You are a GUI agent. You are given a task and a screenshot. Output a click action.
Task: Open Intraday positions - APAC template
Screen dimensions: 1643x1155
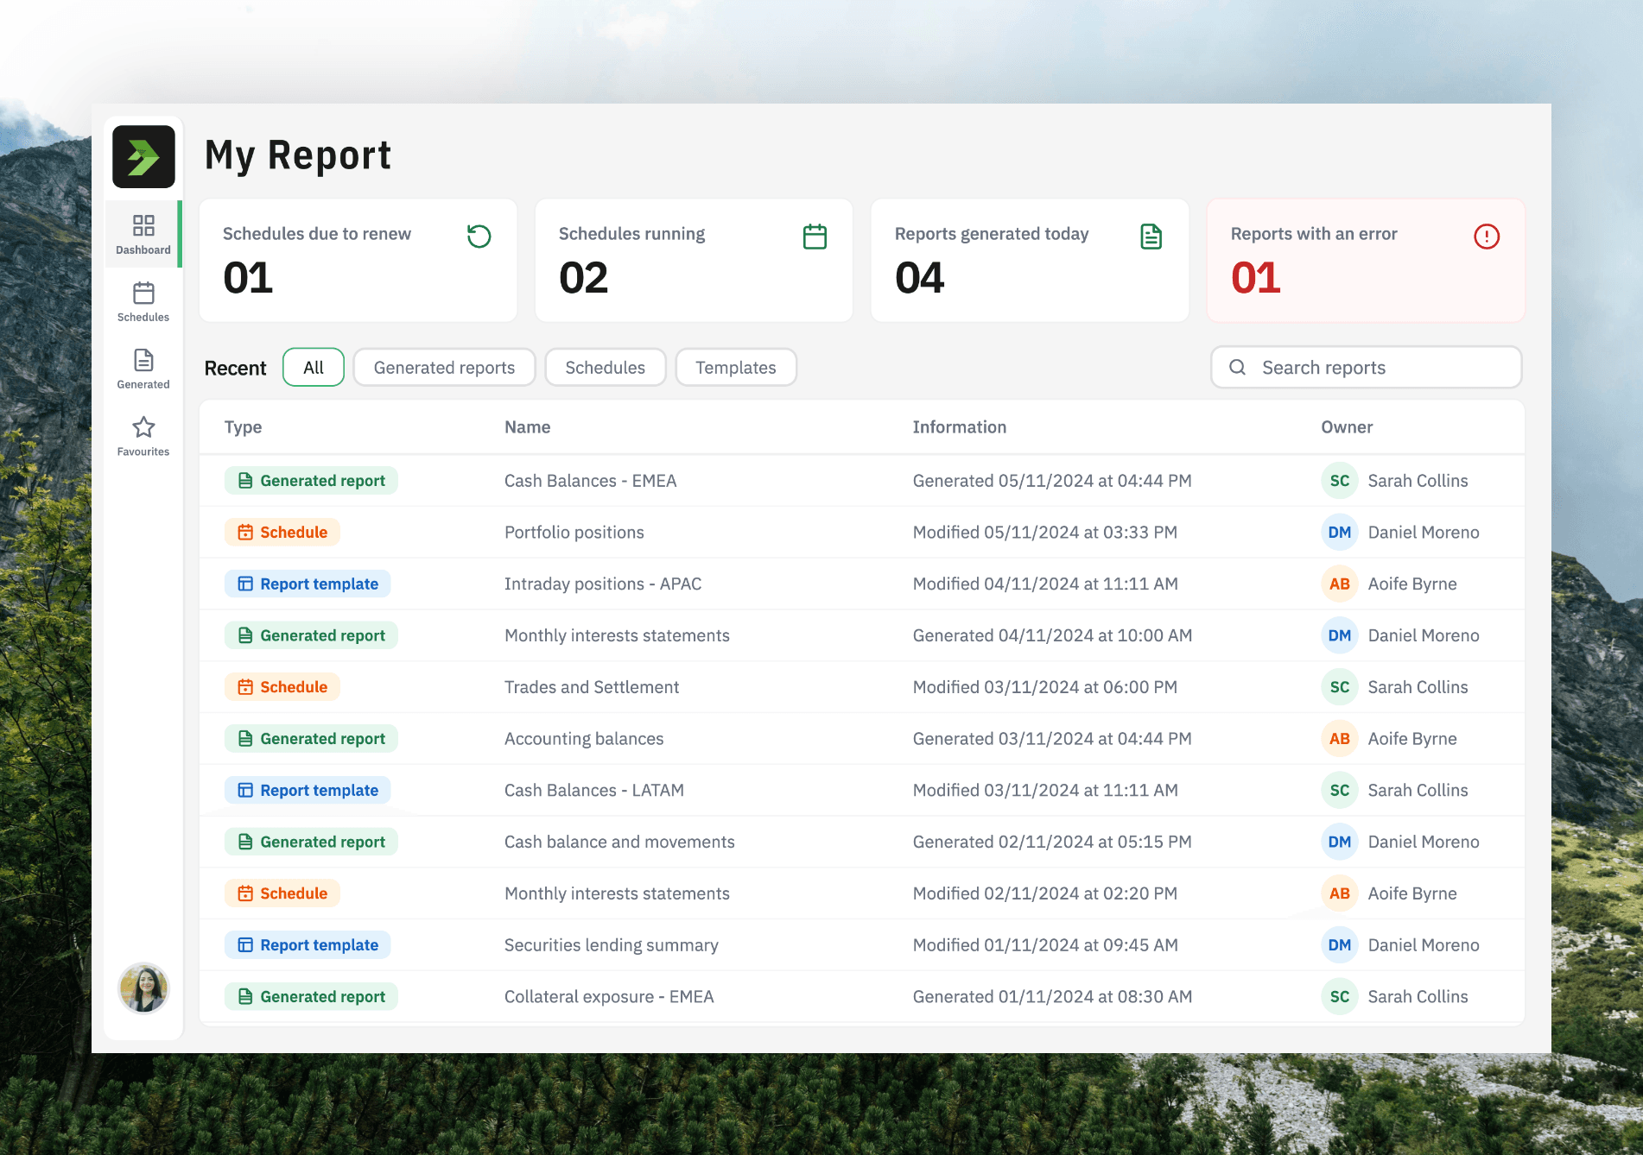(603, 584)
